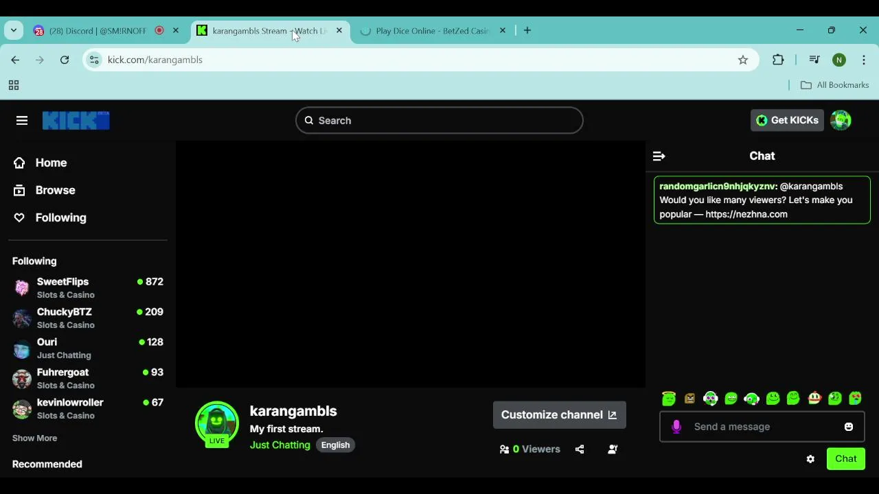The width and height of the screenshot is (879, 494).
Task: Collapse the chat panel with arrow icon
Action: 659,156
